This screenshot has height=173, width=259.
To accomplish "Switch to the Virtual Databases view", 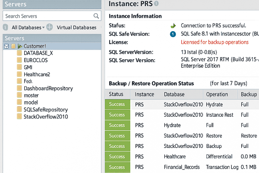I will (76, 27).
